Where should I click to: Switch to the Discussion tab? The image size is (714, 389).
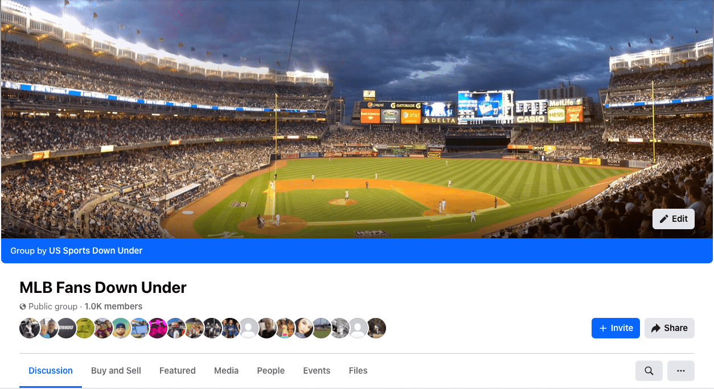51,371
